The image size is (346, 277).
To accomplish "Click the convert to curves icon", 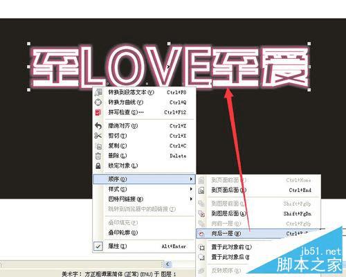I will (x=98, y=102).
